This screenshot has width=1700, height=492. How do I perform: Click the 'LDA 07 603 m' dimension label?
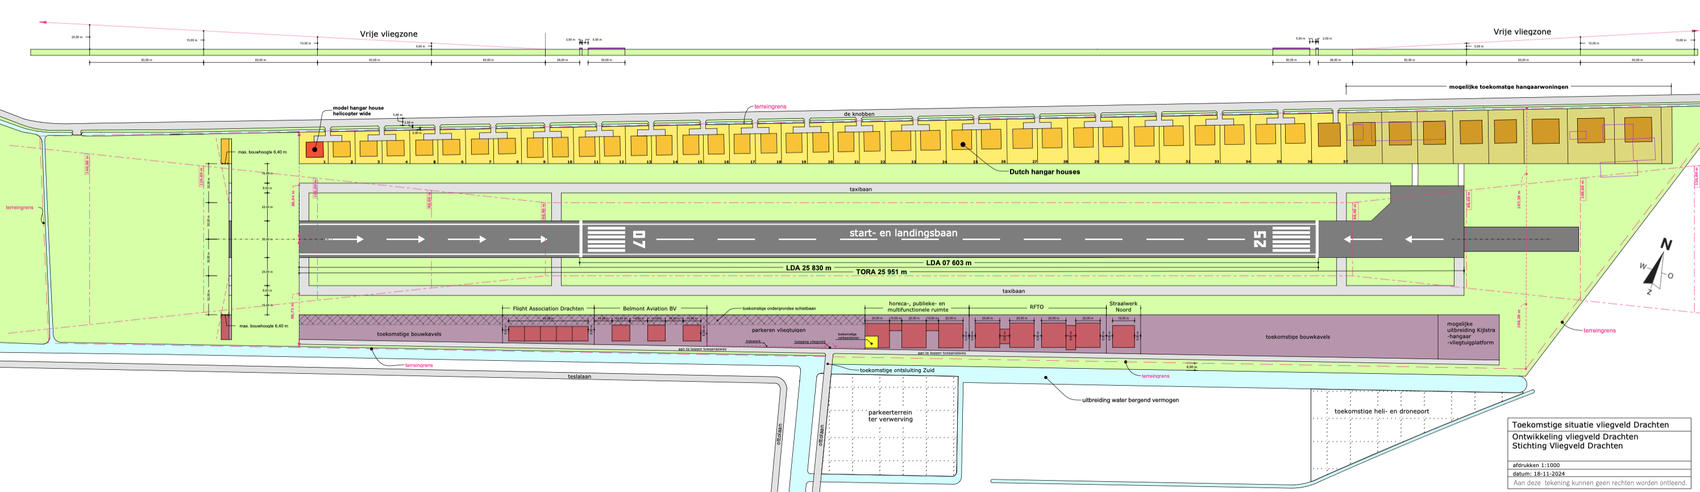point(949,262)
